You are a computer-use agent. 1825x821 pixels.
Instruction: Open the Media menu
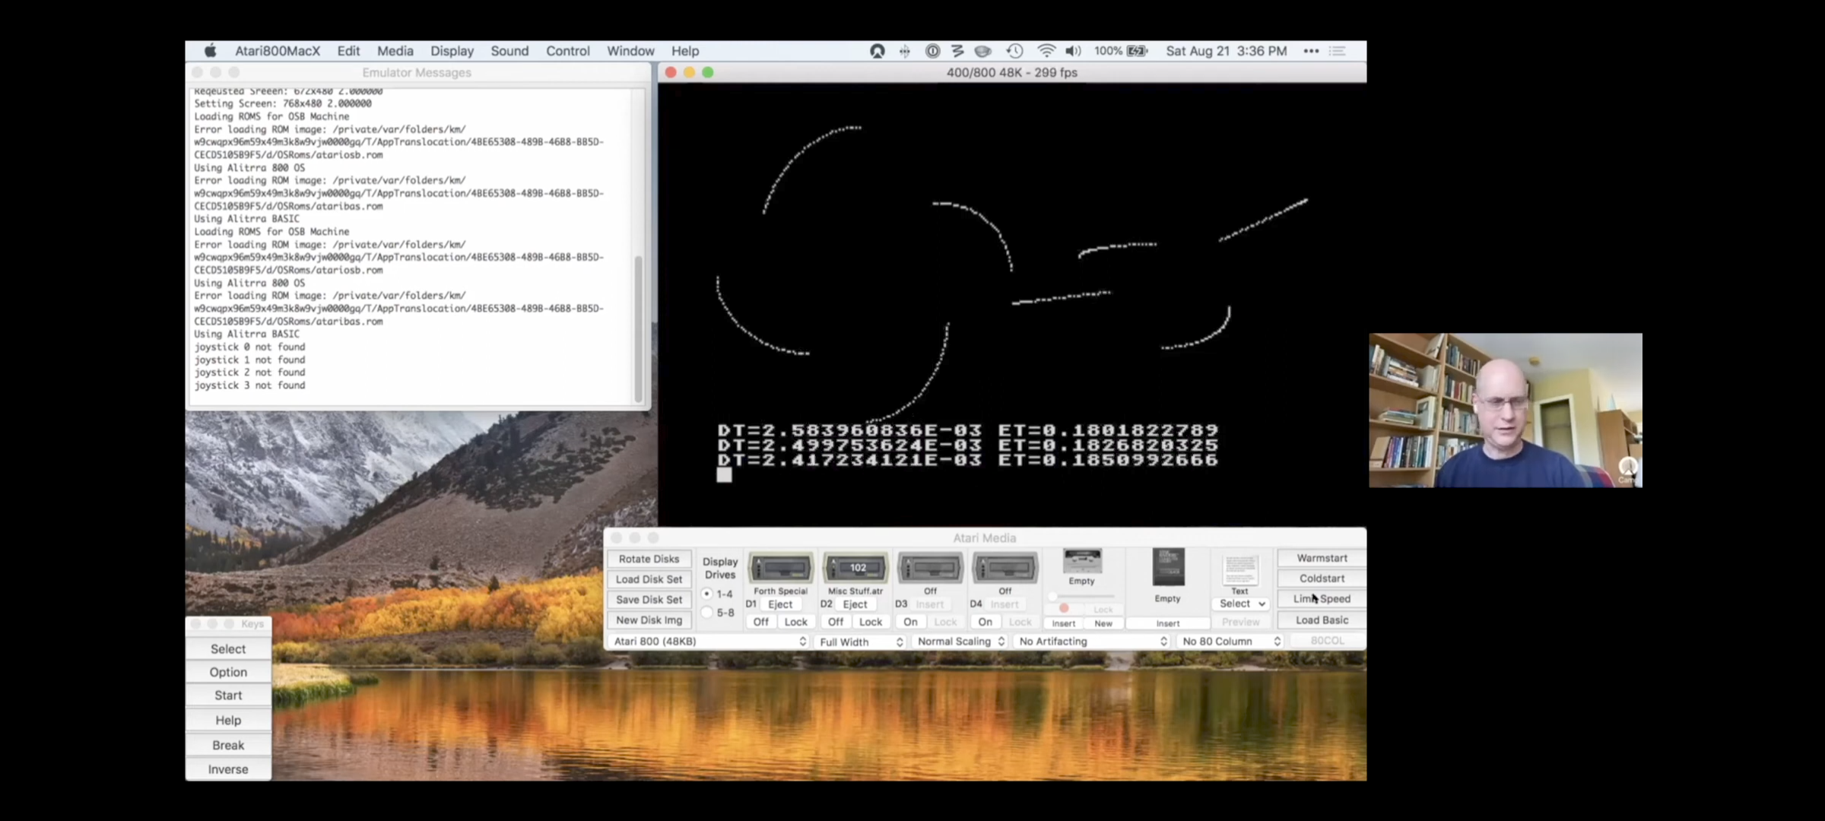[395, 51]
